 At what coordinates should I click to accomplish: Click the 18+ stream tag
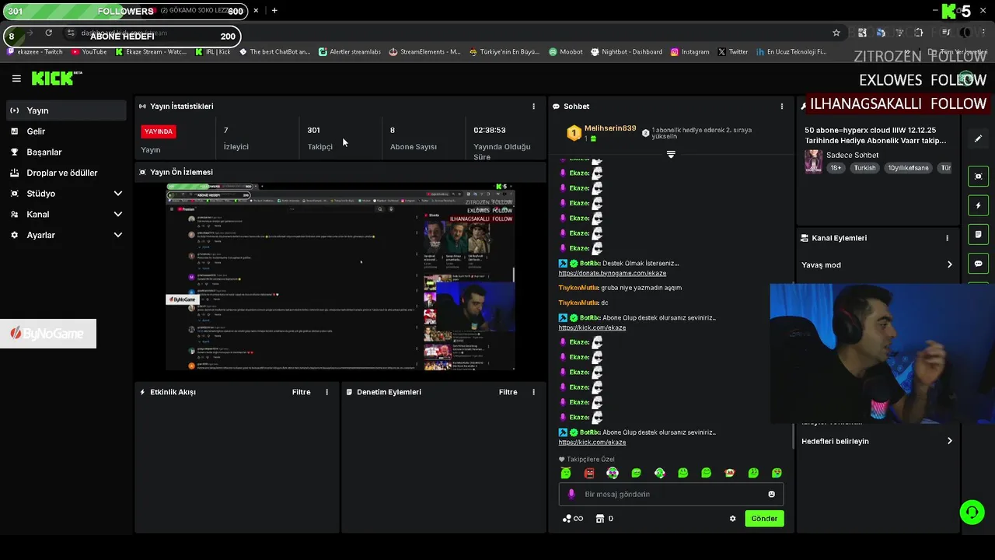point(836,168)
